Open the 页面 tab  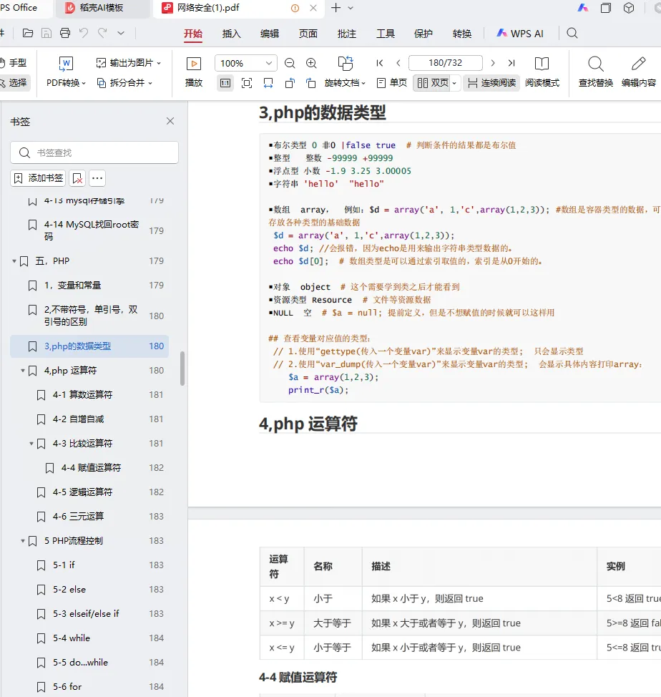[x=308, y=34]
